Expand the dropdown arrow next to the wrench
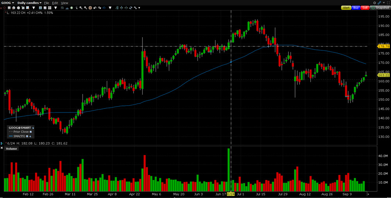Viewport: 391px width, 198px height. click(139, 8)
